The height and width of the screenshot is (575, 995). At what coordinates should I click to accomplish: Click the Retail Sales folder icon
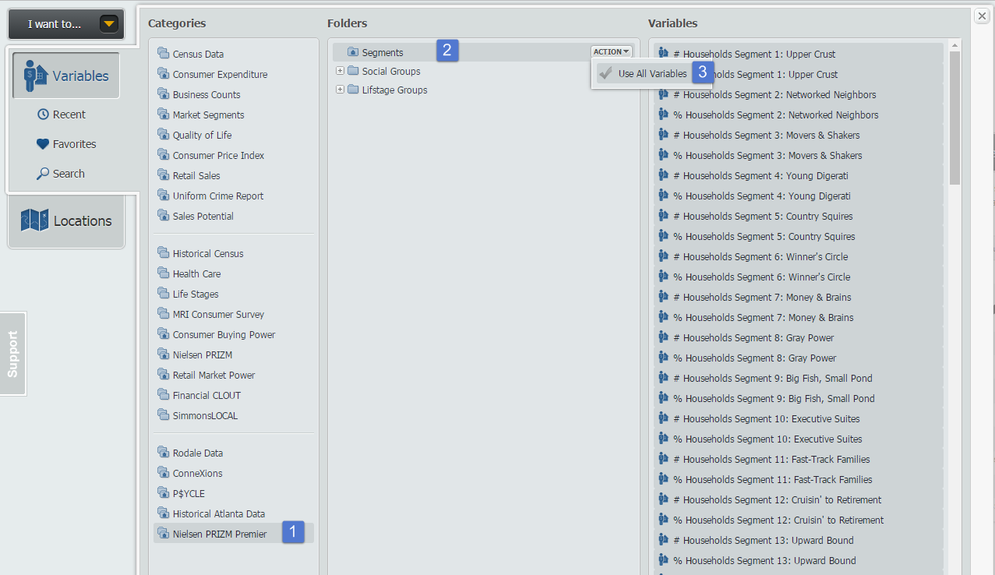click(x=163, y=175)
